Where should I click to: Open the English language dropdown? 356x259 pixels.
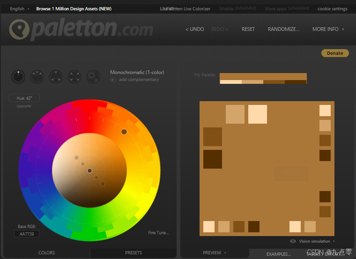[x=19, y=8]
